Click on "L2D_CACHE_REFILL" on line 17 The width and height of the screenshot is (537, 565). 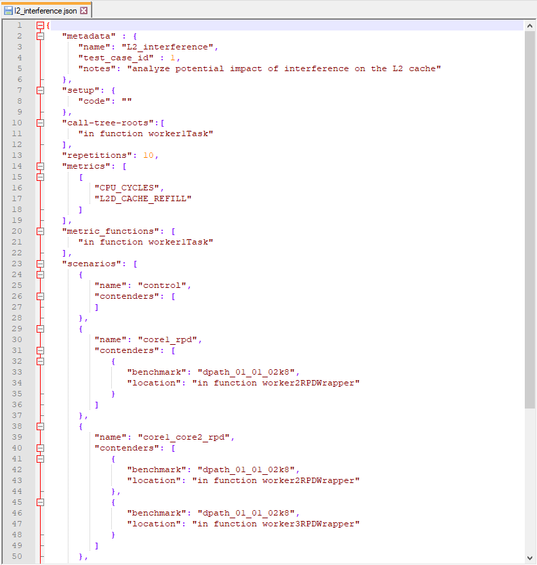tap(143, 198)
